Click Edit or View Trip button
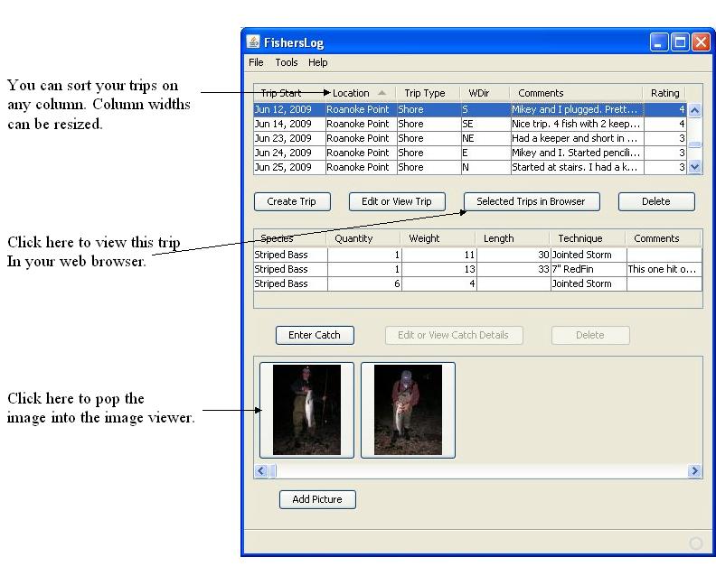Viewport: 716px width, 585px height. (397, 201)
